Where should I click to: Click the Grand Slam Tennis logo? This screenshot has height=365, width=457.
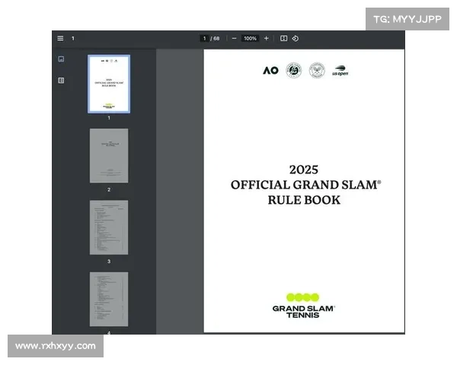(x=303, y=306)
